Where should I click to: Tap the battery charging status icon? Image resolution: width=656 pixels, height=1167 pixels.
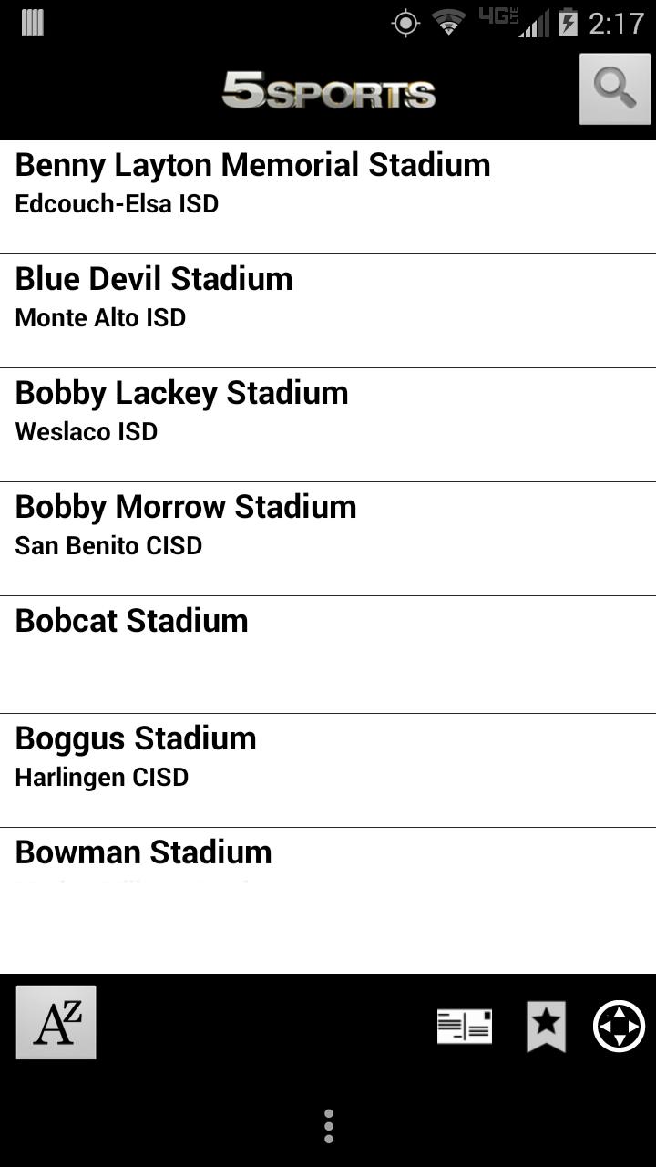tap(568, 23)
